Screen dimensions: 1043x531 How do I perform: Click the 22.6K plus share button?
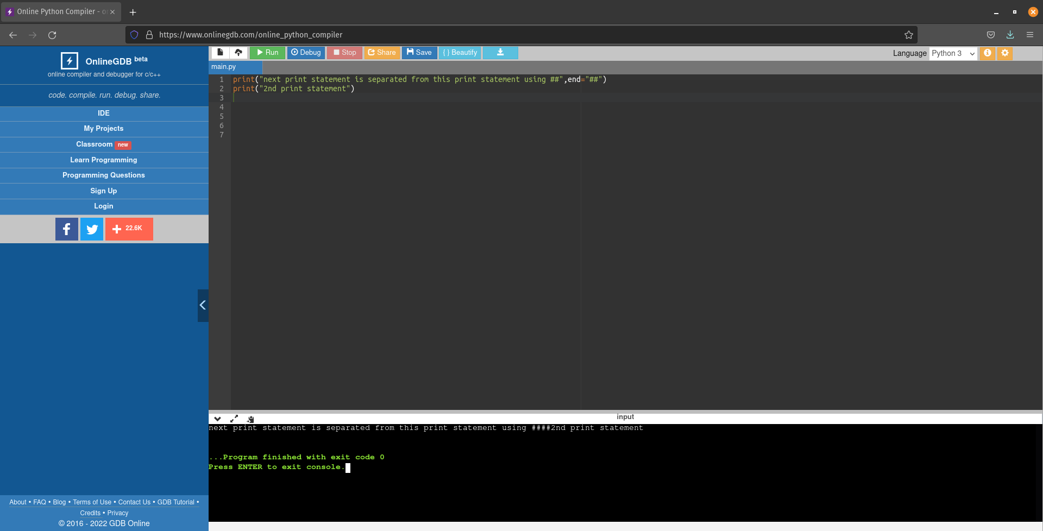(x=129, y=229)
